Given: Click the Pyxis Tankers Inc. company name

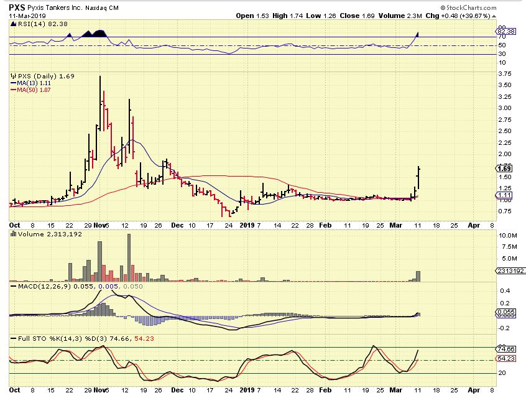Looking at the screenshot, I should pos(54,7).
